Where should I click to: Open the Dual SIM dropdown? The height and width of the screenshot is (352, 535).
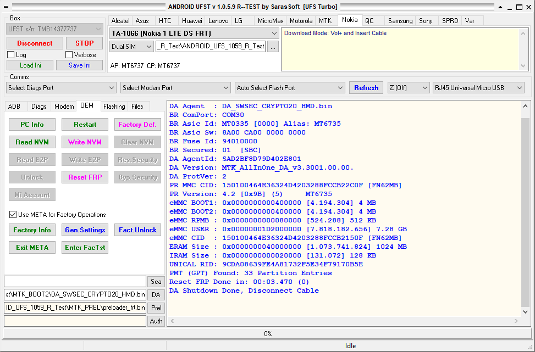[x=131, y=47]
